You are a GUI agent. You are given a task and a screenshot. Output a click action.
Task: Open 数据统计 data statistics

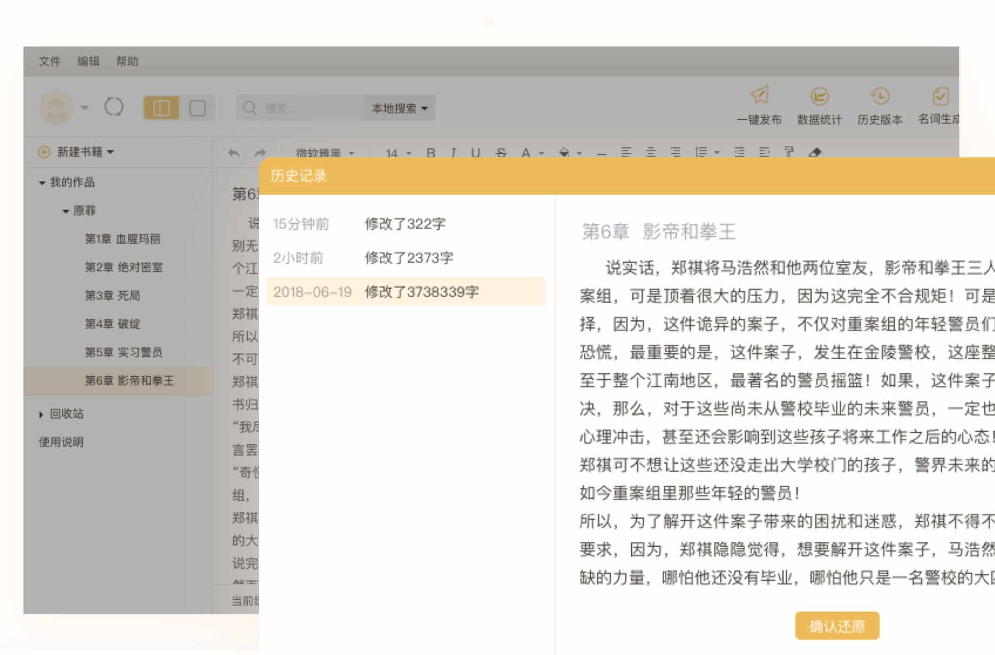(819, 96)
